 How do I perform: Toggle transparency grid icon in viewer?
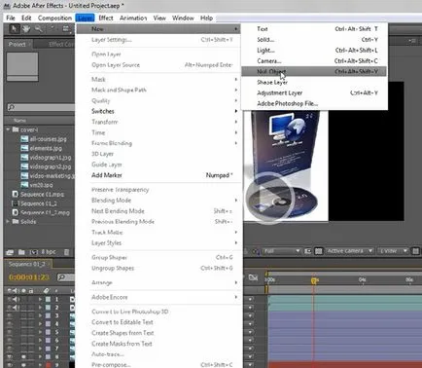tap(319, 251)
